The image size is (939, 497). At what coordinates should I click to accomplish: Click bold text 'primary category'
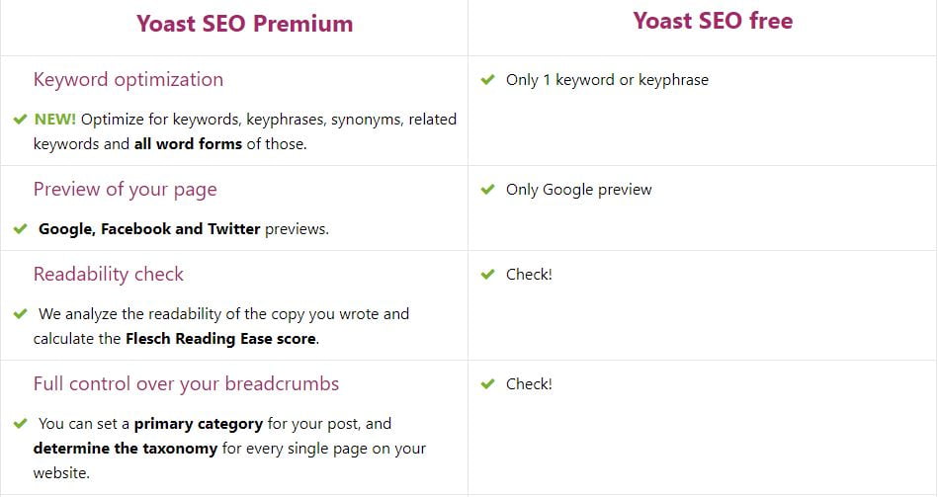tap(199, 424)
